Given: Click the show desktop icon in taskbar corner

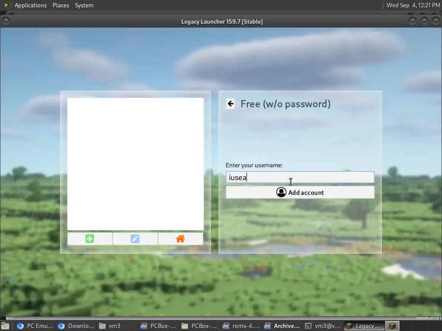Looking at the screenshot, I should 5,326.
